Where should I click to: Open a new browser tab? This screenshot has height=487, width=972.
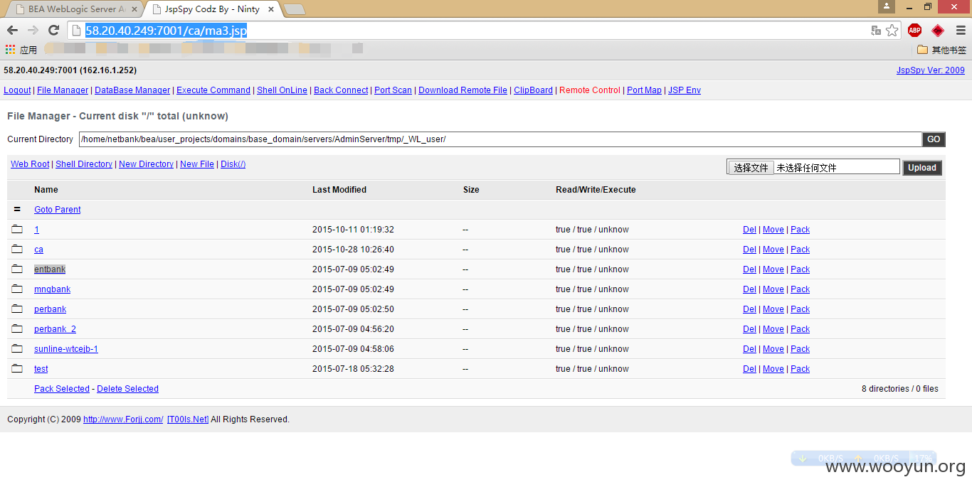point(294,9)
